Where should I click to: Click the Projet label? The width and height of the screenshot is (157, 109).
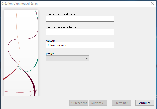pyautogui.click(x=50, y=54)
